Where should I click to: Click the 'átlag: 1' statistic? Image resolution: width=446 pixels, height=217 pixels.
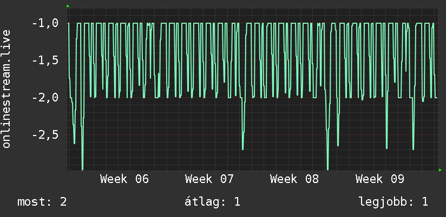pyautogui.click(x=212, y=202)
